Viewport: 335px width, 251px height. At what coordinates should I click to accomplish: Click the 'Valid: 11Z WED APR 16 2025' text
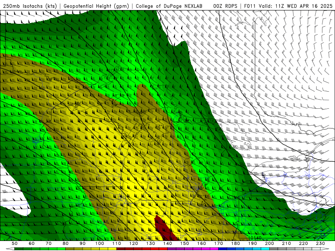296,6
